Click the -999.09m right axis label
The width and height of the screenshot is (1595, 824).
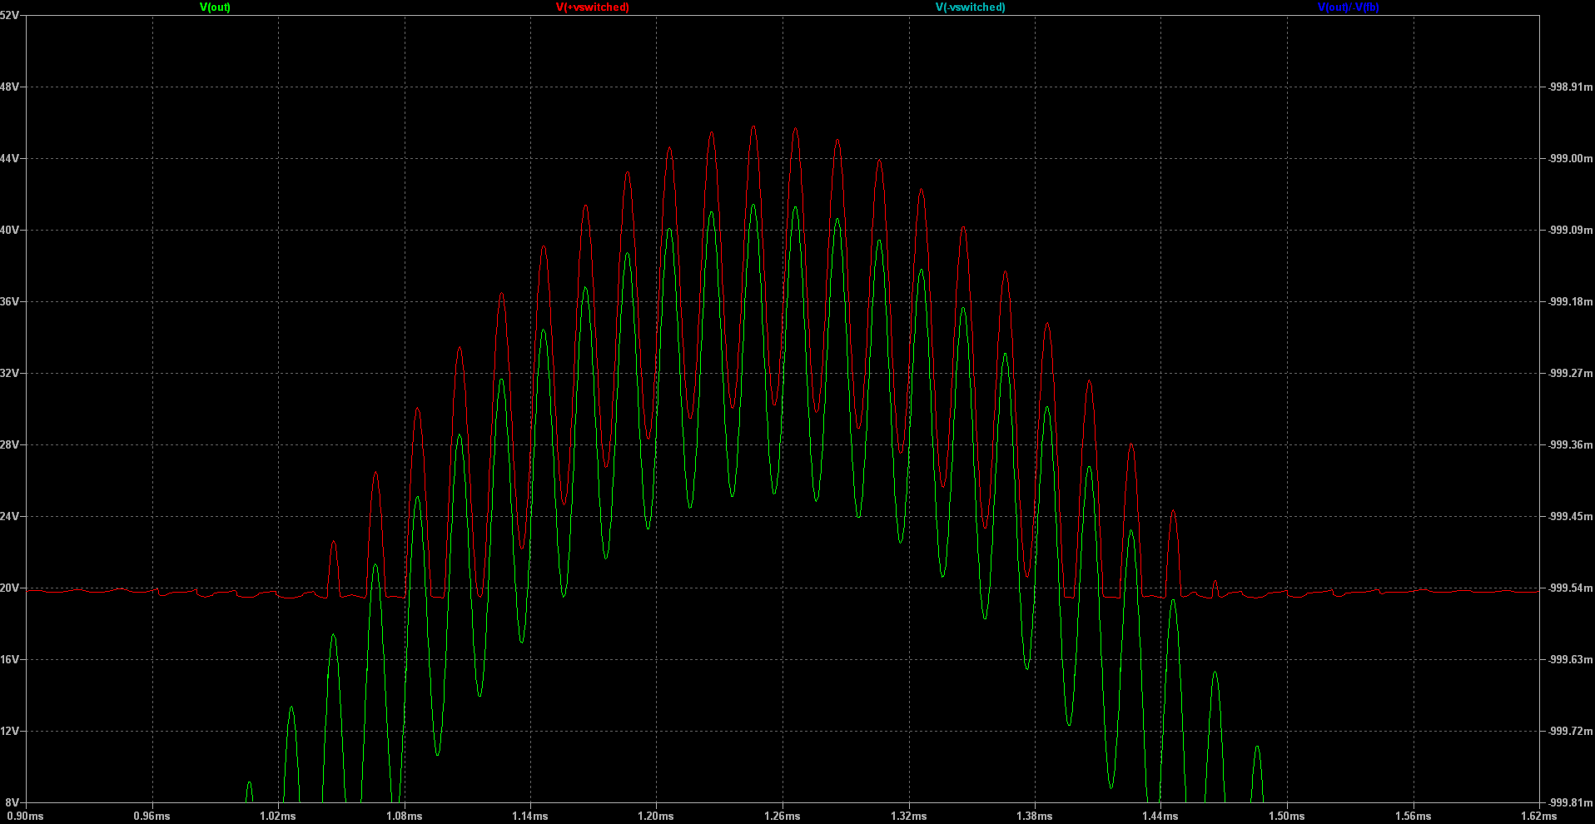click(x=1569, y=230)
